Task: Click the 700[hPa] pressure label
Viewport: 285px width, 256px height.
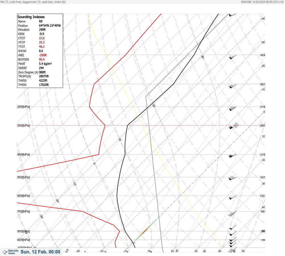Action: pyautogui.click(x=24, y=211)
